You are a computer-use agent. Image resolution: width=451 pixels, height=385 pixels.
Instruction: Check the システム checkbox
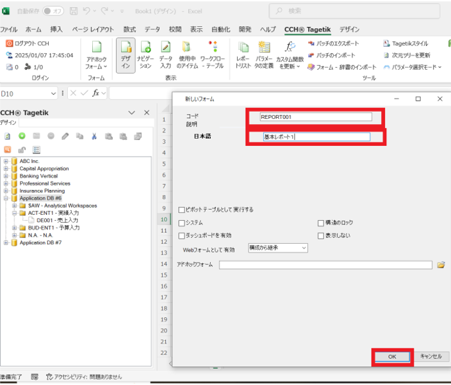[x=182, y=223]
